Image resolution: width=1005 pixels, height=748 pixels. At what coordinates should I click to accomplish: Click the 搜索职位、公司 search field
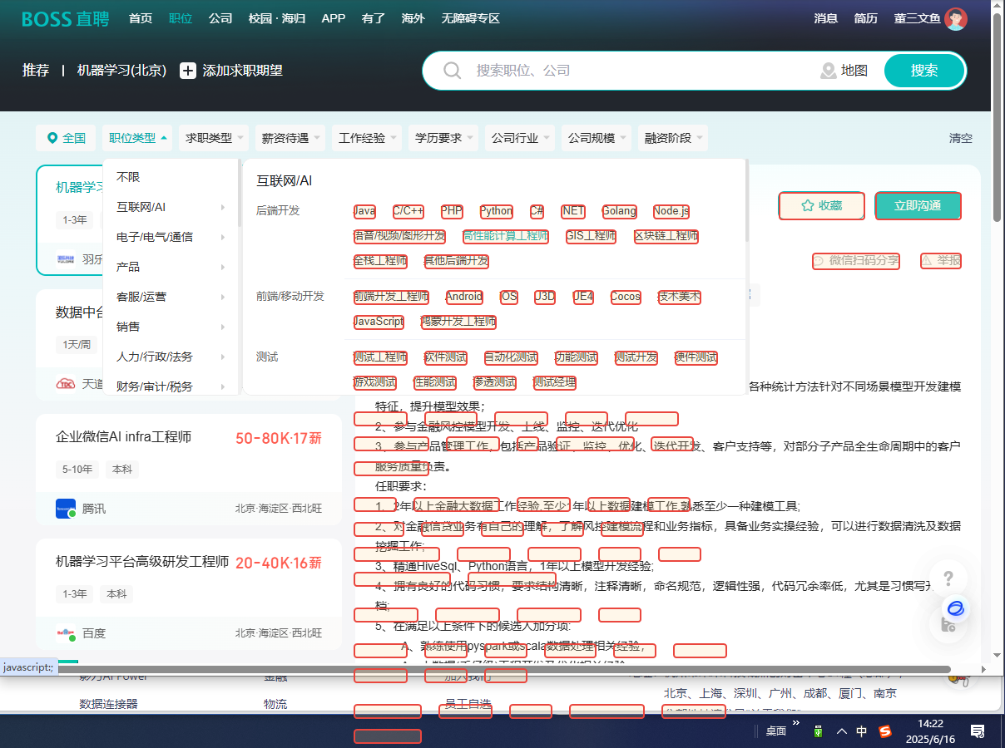point(632,71)
